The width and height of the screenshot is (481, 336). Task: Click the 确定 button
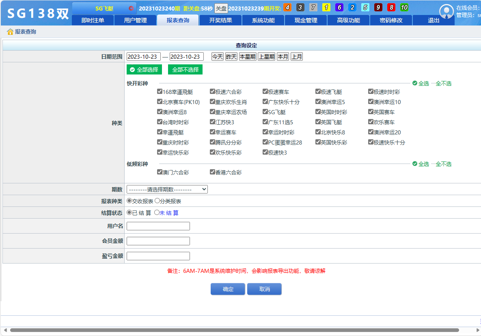[x=228, y=289]
